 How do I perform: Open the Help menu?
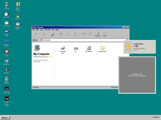click(57, 30)
